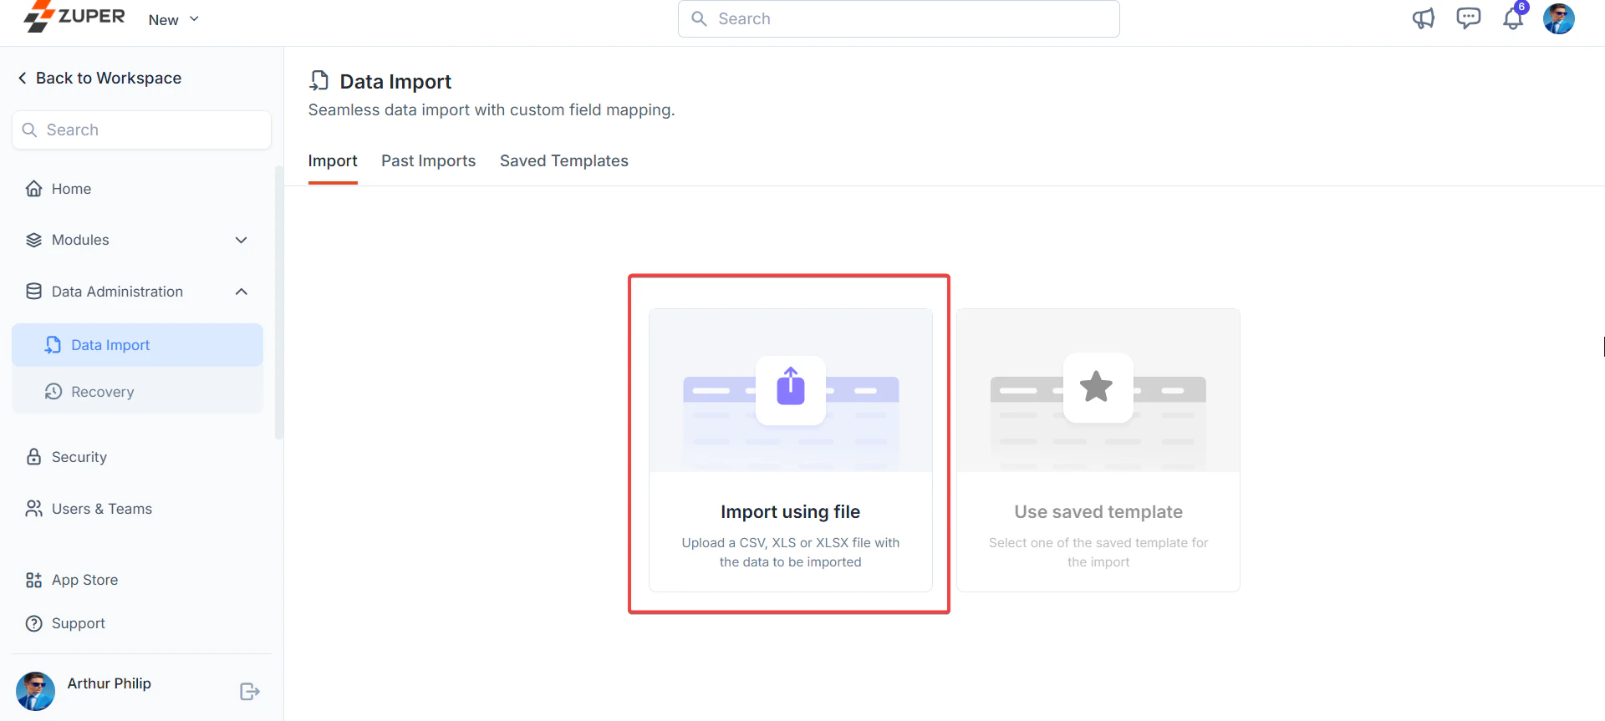Open the App Store
Image resolution: width=1605 pixels, height=721 pixels.
[x=138, y=580]
